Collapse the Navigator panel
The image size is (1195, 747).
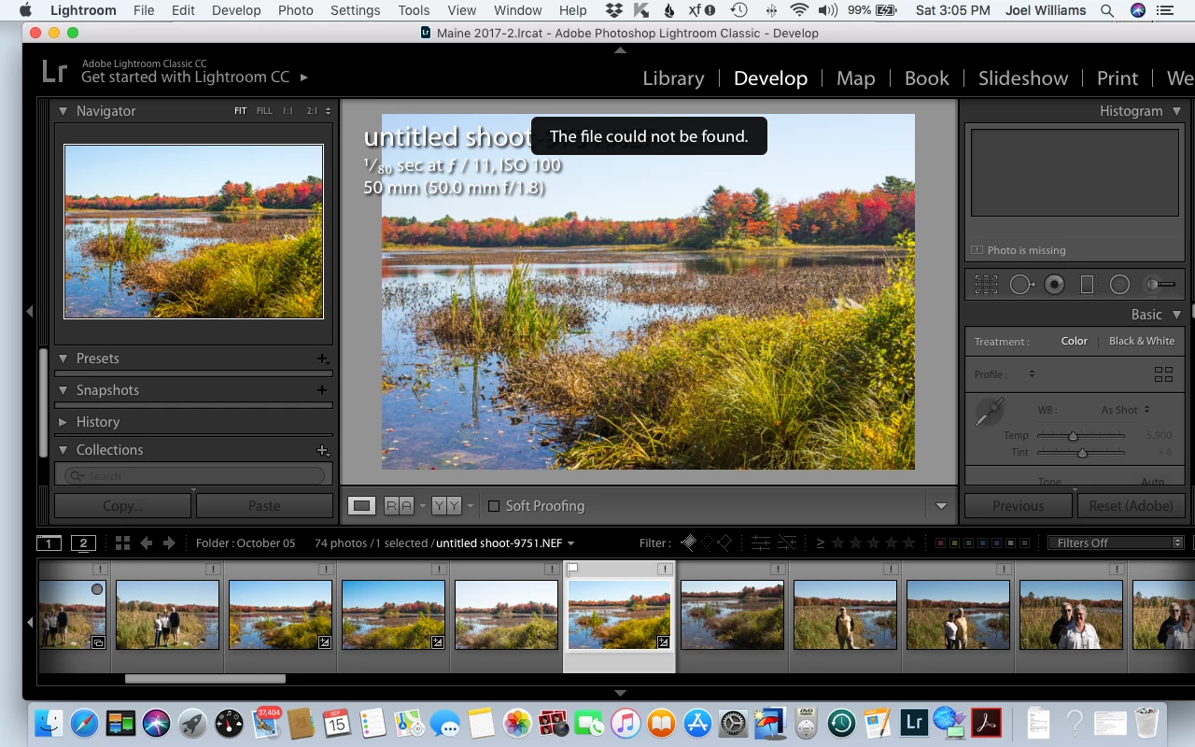click(x=63, y=111)
